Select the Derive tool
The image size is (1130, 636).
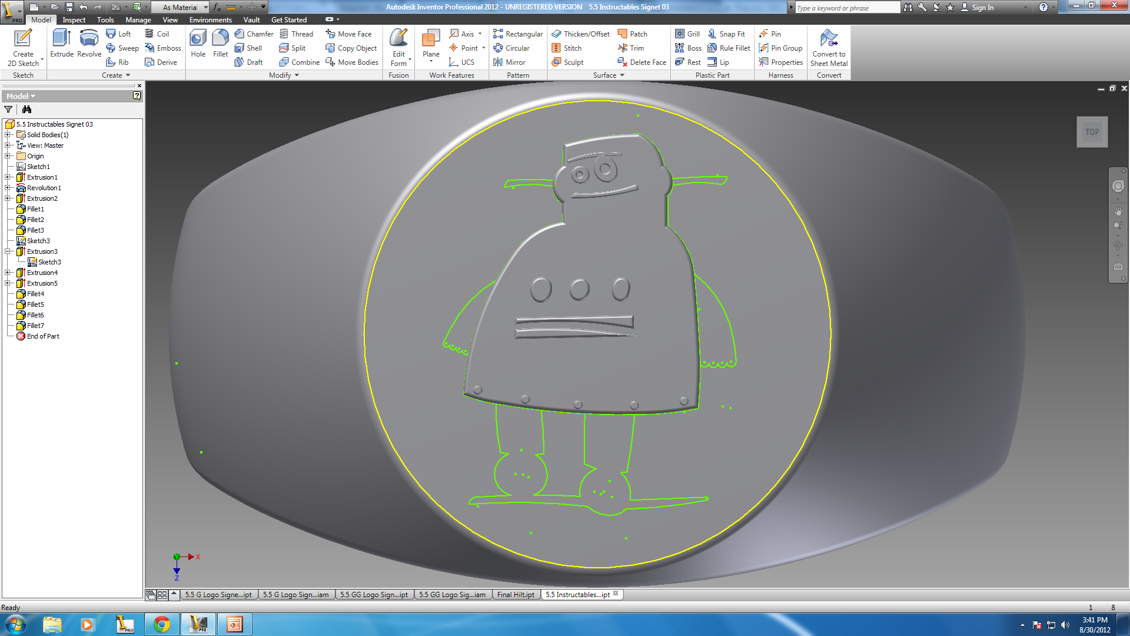[x=161, y=62]
